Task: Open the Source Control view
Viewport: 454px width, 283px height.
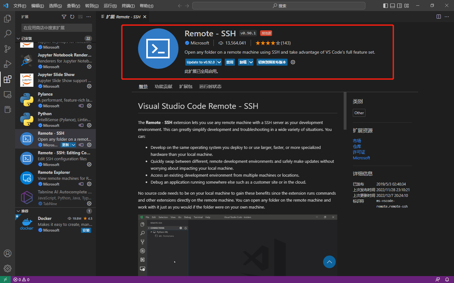Action: click(7, 49)
